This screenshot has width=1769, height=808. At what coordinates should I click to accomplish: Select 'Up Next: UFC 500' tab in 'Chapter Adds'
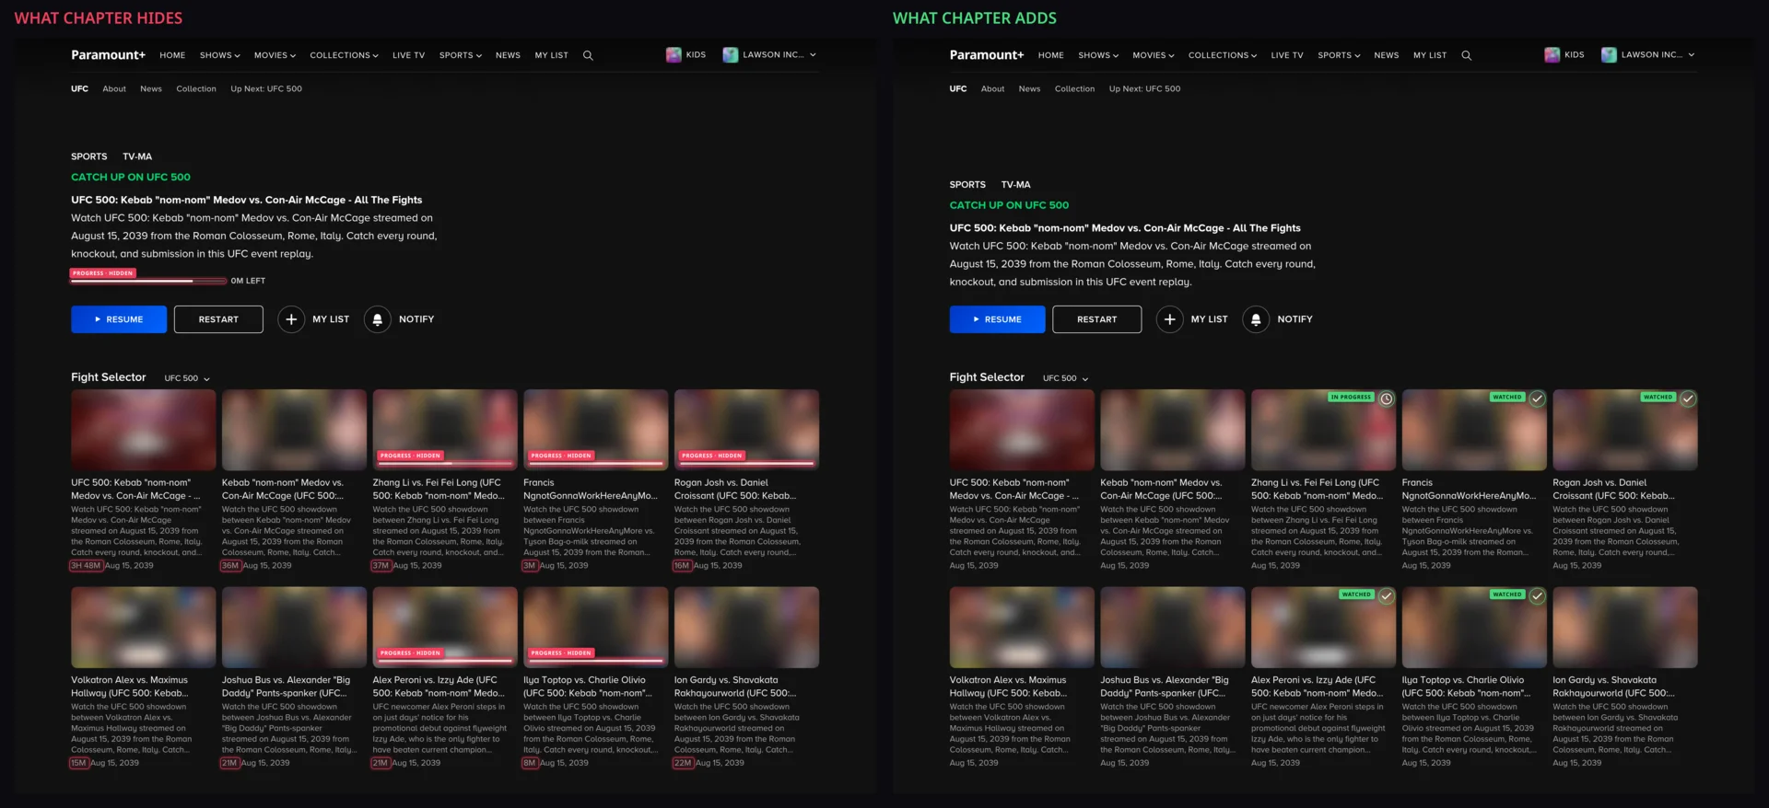(1144, 89)
